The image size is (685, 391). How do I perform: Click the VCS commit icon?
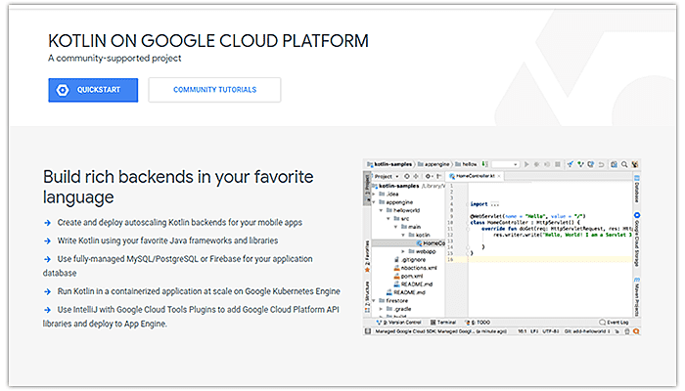click(x=580, y=164)
